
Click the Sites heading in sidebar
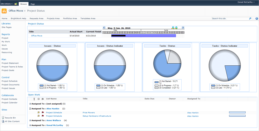pos(4,110)
